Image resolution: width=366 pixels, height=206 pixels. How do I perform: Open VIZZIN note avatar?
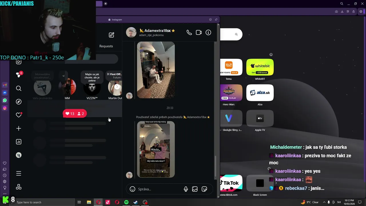pos(92,87)
